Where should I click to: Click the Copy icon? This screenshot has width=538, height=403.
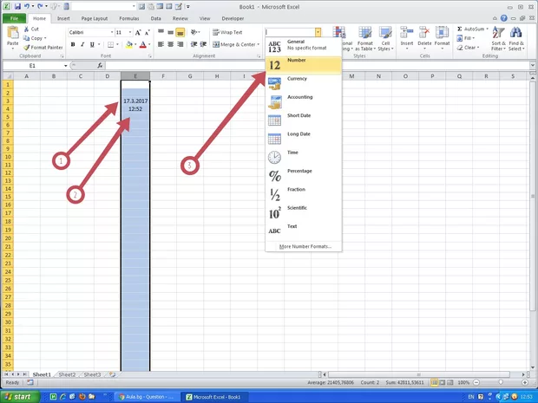26,38
